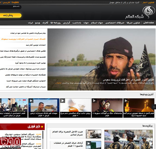Switch to the فارسی language link

tap(6, 2)
